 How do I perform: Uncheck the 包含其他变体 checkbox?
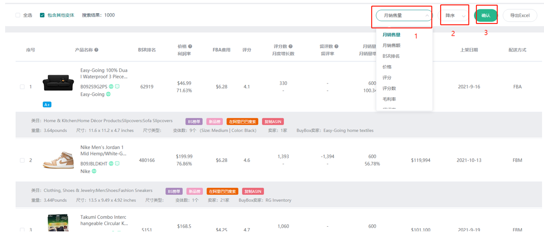tap(42, 15)
